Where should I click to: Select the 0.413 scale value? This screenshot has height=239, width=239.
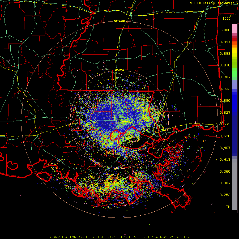(x=225, y=160)
